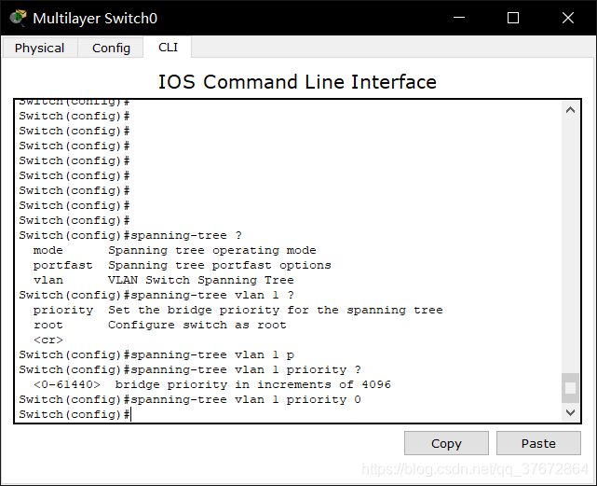This screenshot has height=486, width=597.
Task: Click the Copy button
Action: 446,443
